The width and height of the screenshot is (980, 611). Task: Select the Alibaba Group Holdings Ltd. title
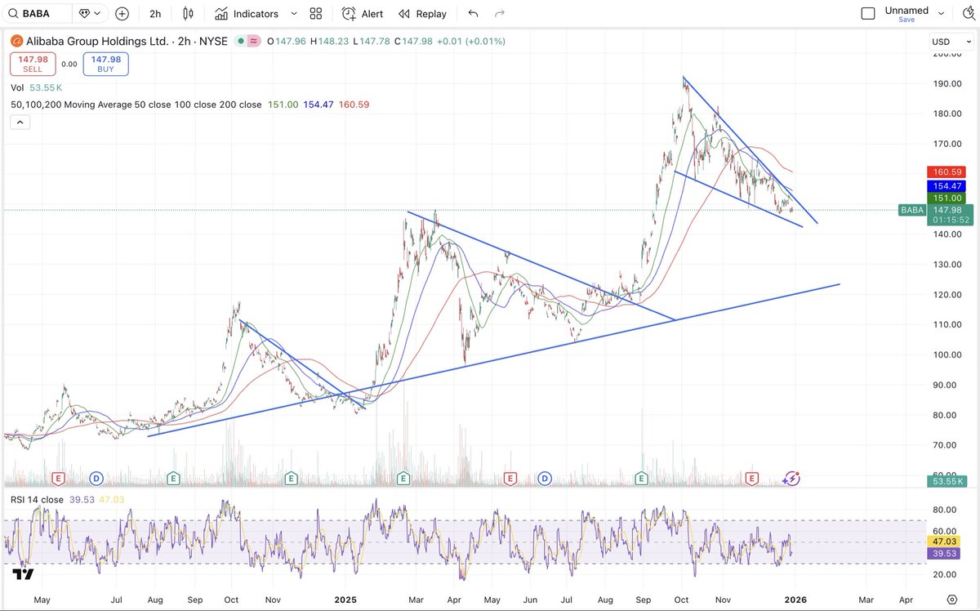click(97, 41)
